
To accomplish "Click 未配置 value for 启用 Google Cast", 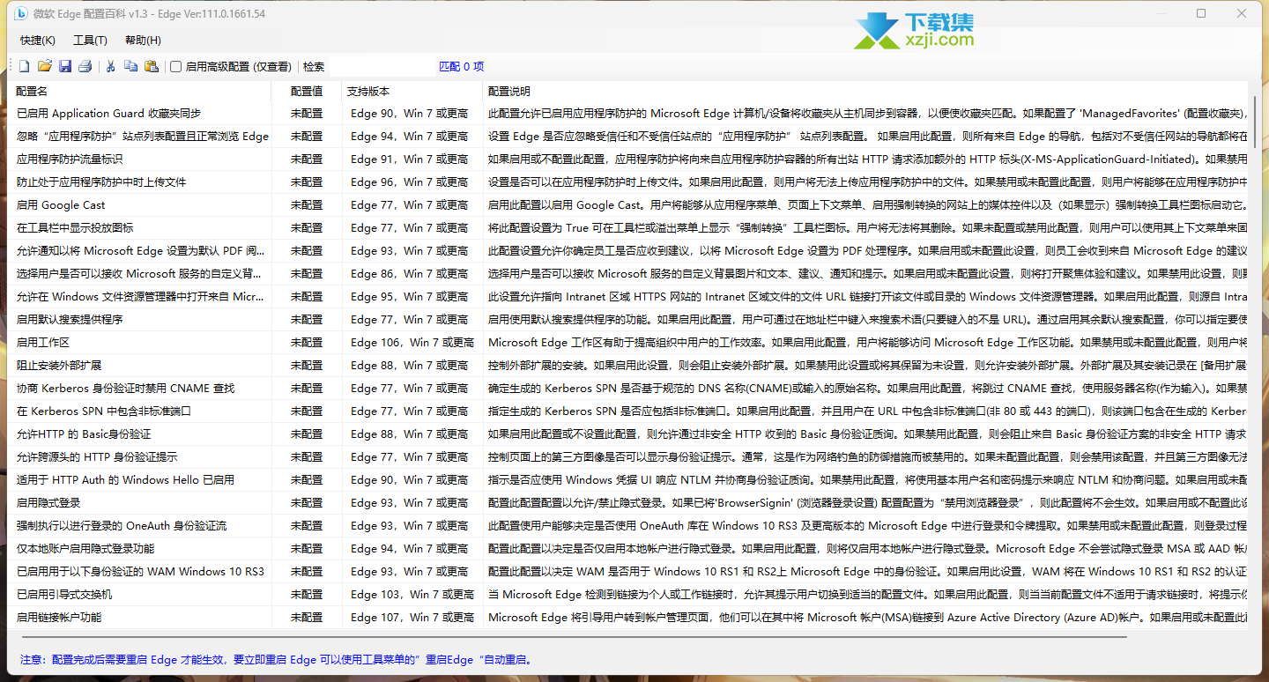I will (x=307, y=204).
